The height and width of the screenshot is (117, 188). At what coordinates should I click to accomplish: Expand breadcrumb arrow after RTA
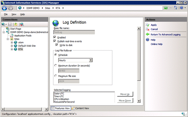click(x=63, y=8)
